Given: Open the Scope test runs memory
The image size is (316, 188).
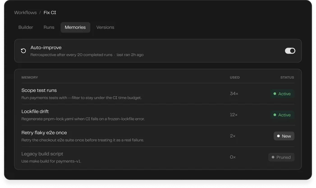Looking at the screenshot, I should pyautogui.click(x=158, y=94).
